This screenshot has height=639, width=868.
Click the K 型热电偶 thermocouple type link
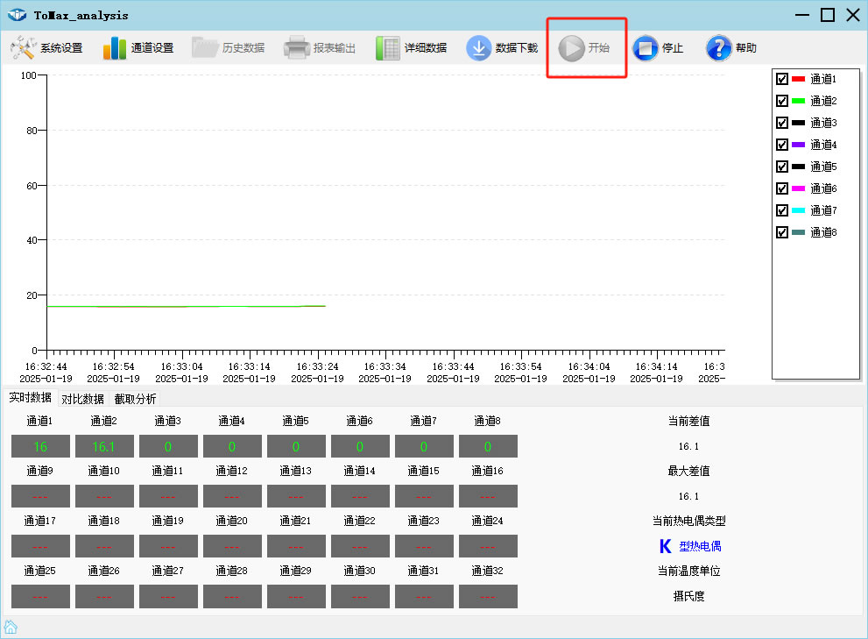tap(691, 546)
